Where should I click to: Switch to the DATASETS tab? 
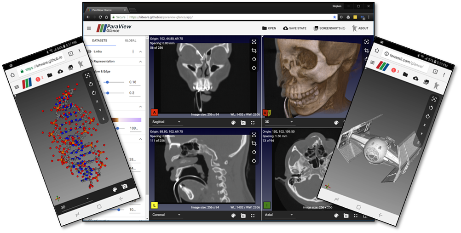pyautogui.click(x=99, y=40)
